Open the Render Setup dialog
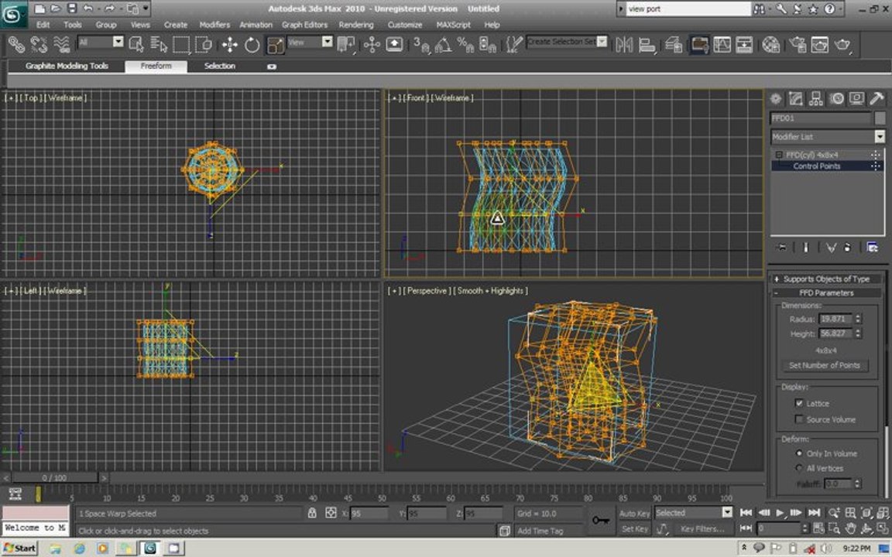The height and width of the screenshot is (557, 892). (798, 44)
